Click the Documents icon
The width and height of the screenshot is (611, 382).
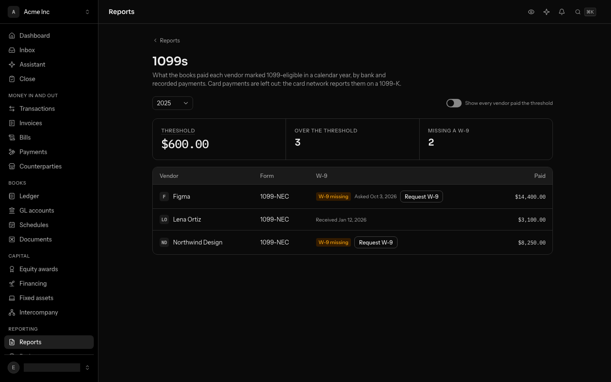tap(12, 239)
